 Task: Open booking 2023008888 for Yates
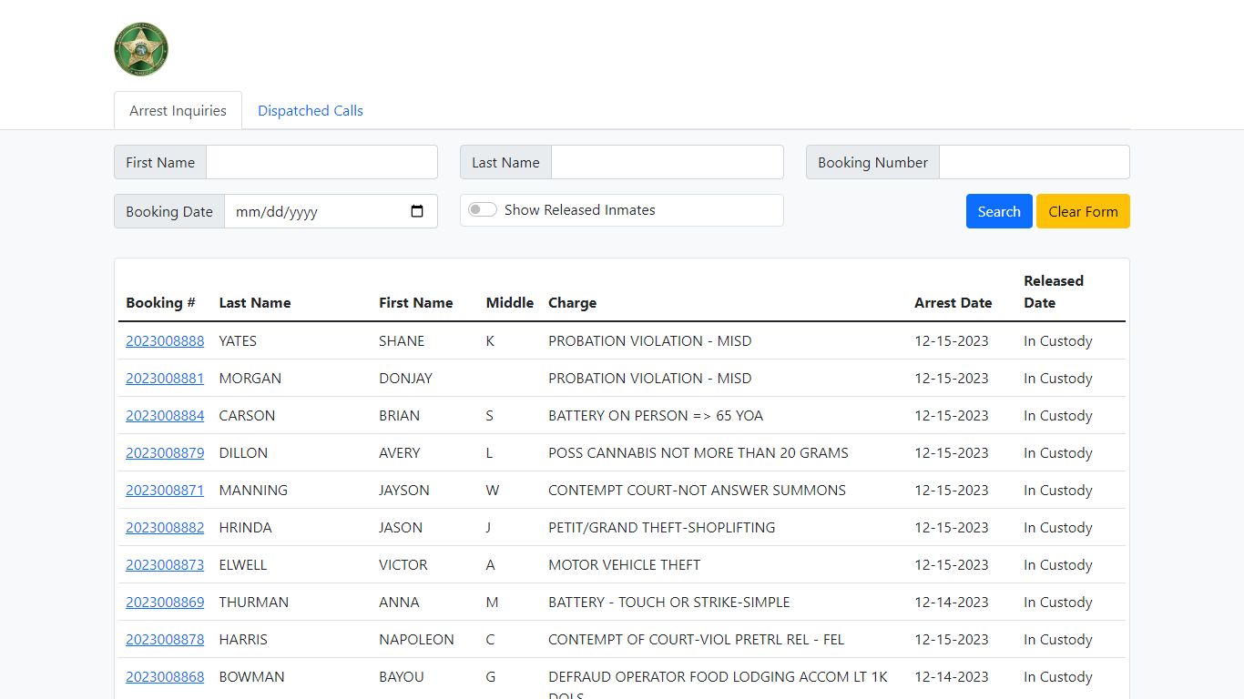[165, 341]
